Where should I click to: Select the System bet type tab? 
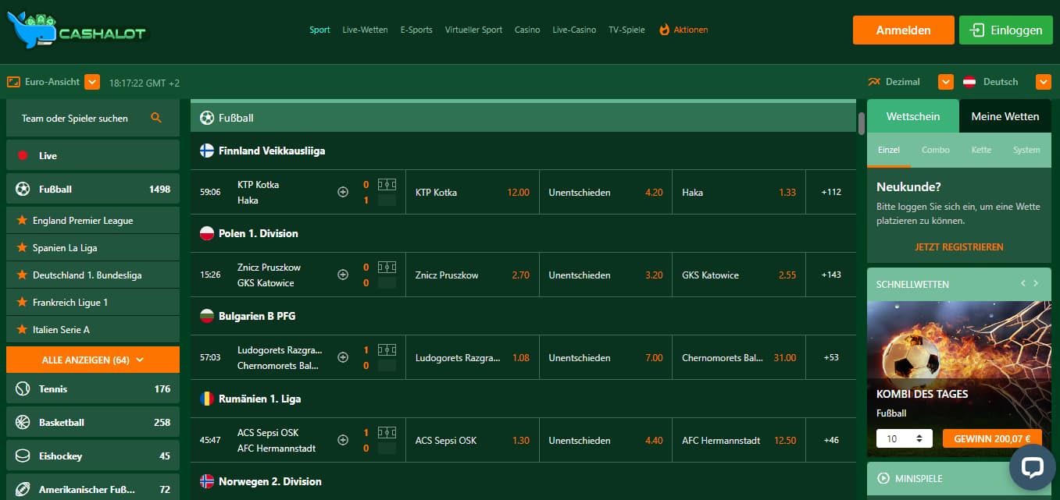[x=1026, y=150]
